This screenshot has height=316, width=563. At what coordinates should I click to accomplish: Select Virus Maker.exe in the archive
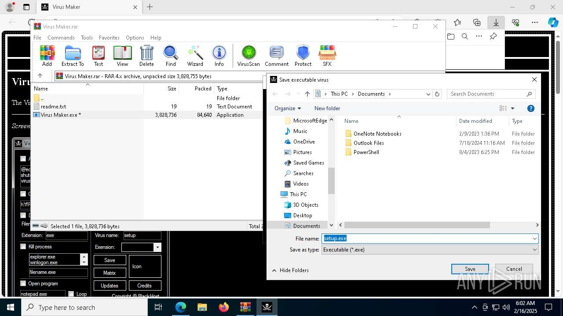coord(61,115)
